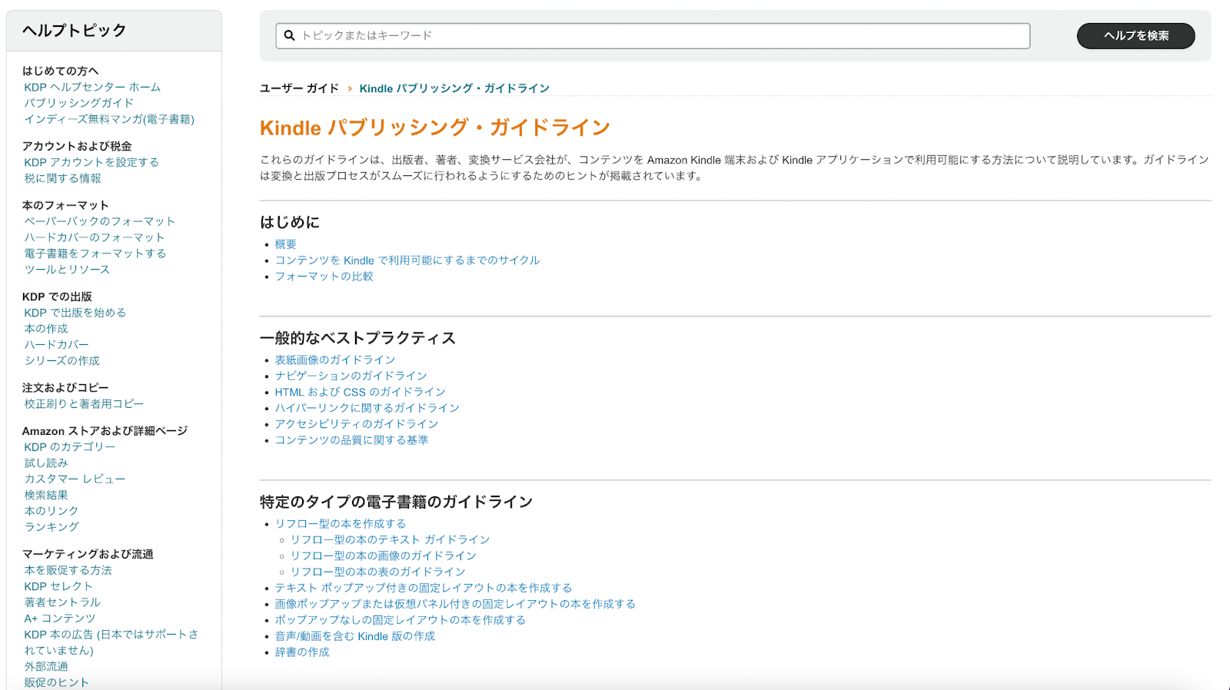This screenshot has width=1230, height=690.
Task: Open 試し読み sidebar link
Action: 46,463
